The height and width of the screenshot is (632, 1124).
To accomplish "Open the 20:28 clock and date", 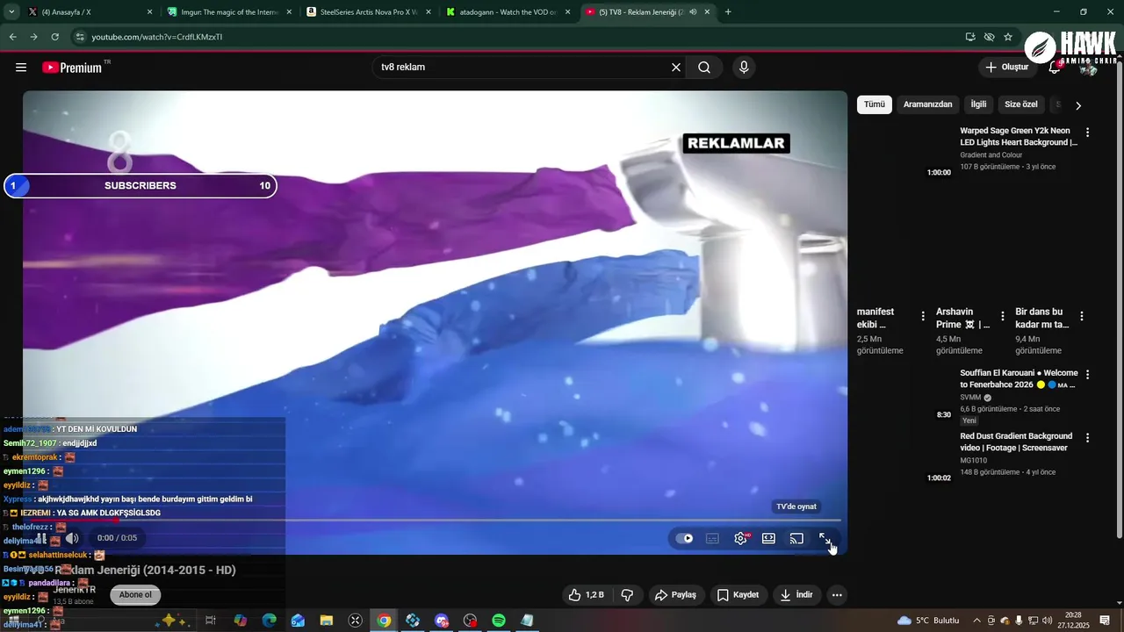I will point(1075,620).
